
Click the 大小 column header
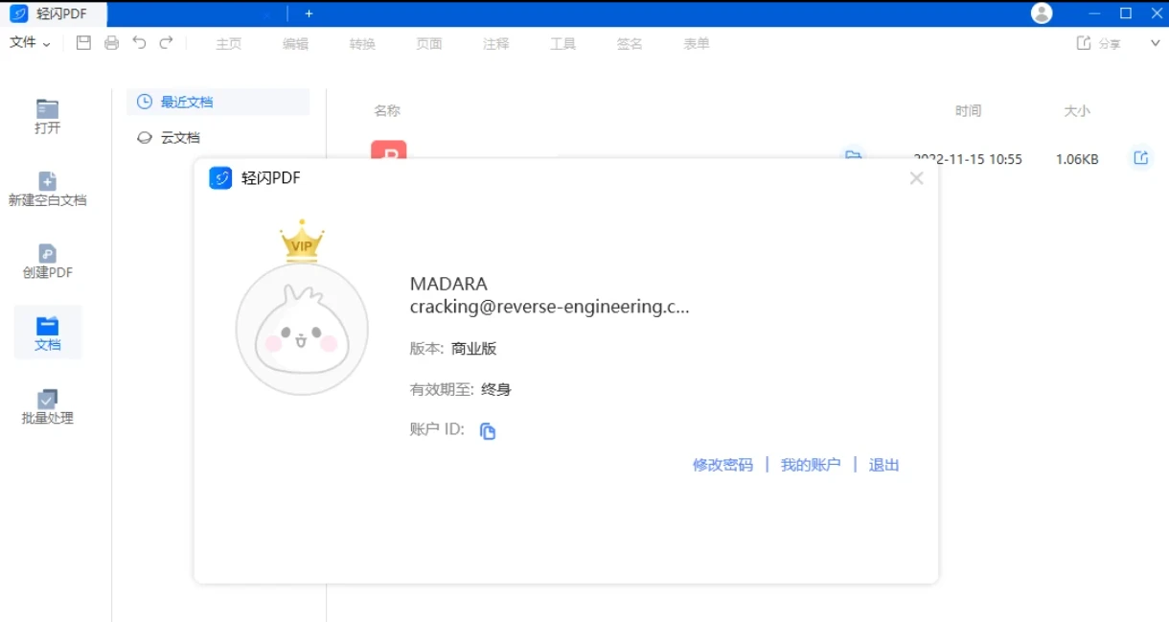1077,111
